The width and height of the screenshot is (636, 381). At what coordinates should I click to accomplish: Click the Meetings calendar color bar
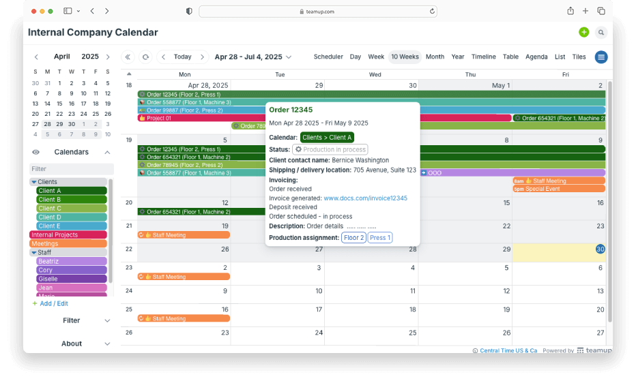click(x=68, y=243)
